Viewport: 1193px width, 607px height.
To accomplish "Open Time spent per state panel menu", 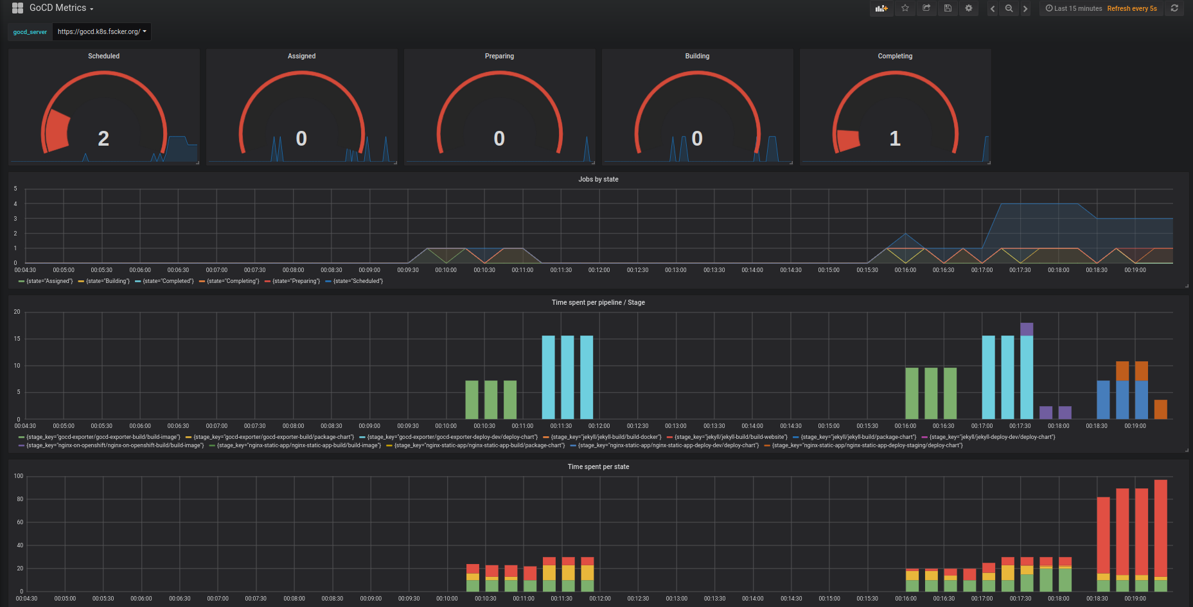I will click(x=598, y=466).
